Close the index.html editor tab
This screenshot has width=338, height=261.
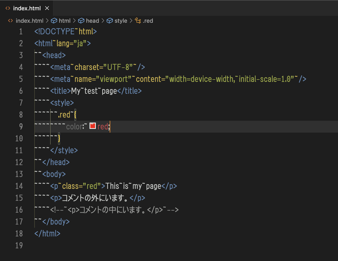pos(47,8)
